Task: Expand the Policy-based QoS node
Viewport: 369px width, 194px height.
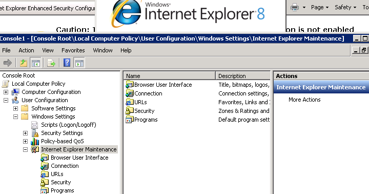Action: 25,141
